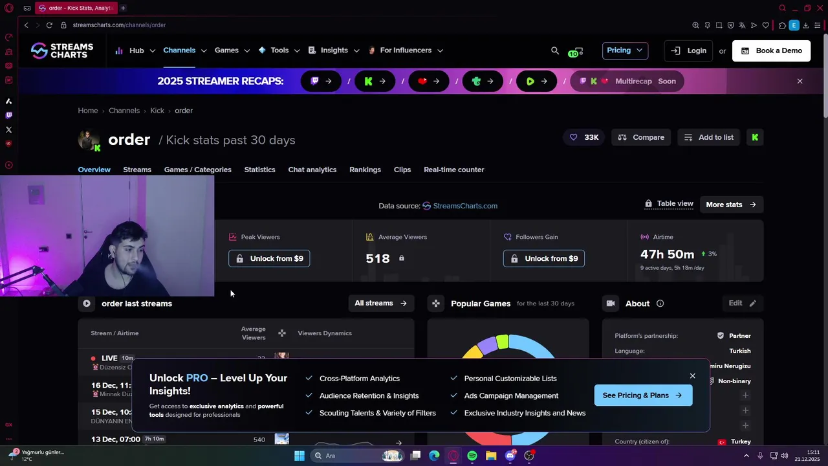The height and width of the screenshot is (466, 828).
Task: Click the More stats button
Action: (x=731, y=205)
